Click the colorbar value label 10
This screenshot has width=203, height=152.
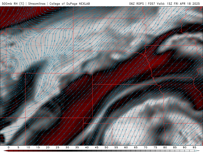pos(28,147)
